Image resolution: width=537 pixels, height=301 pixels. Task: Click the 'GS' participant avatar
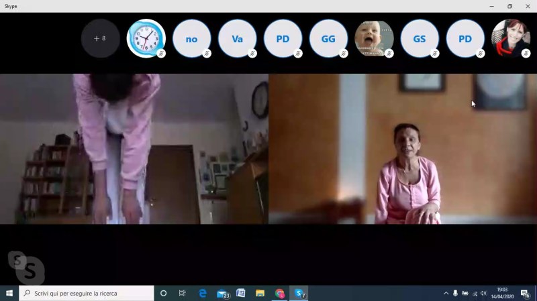[x=420, y=39]
